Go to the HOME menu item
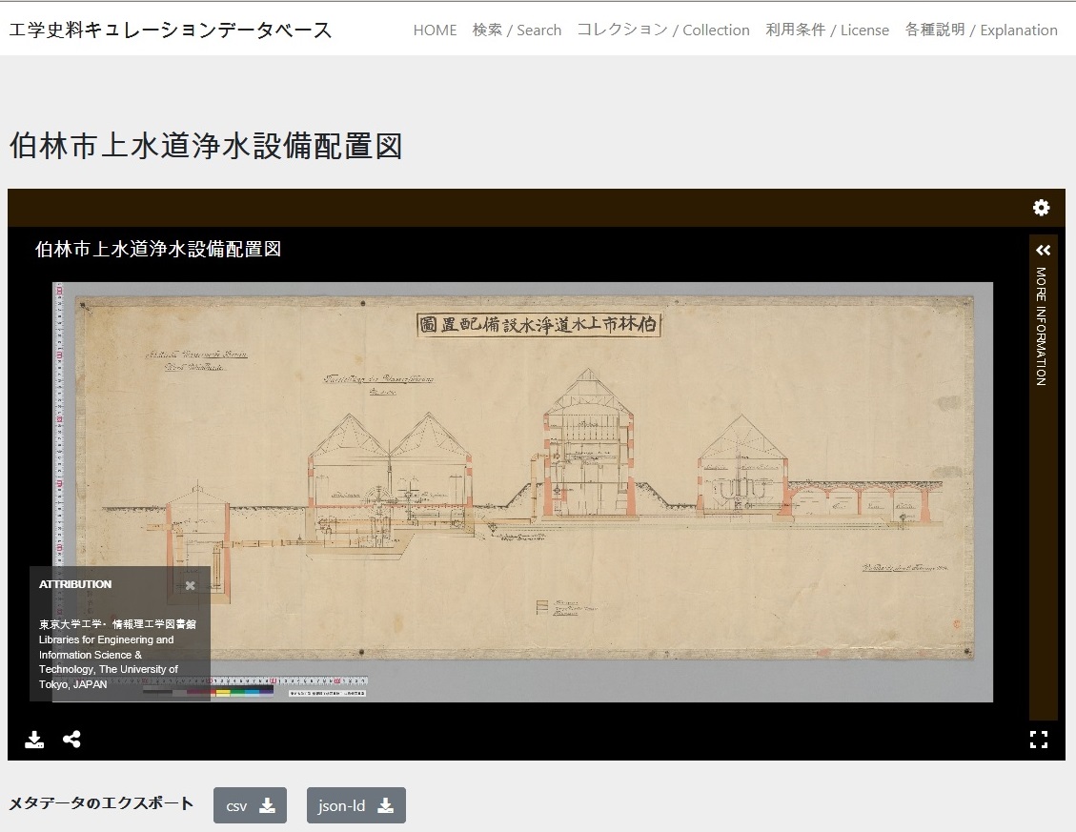The height and width of the screenshot is (832, 1076). tap(435, 30)
